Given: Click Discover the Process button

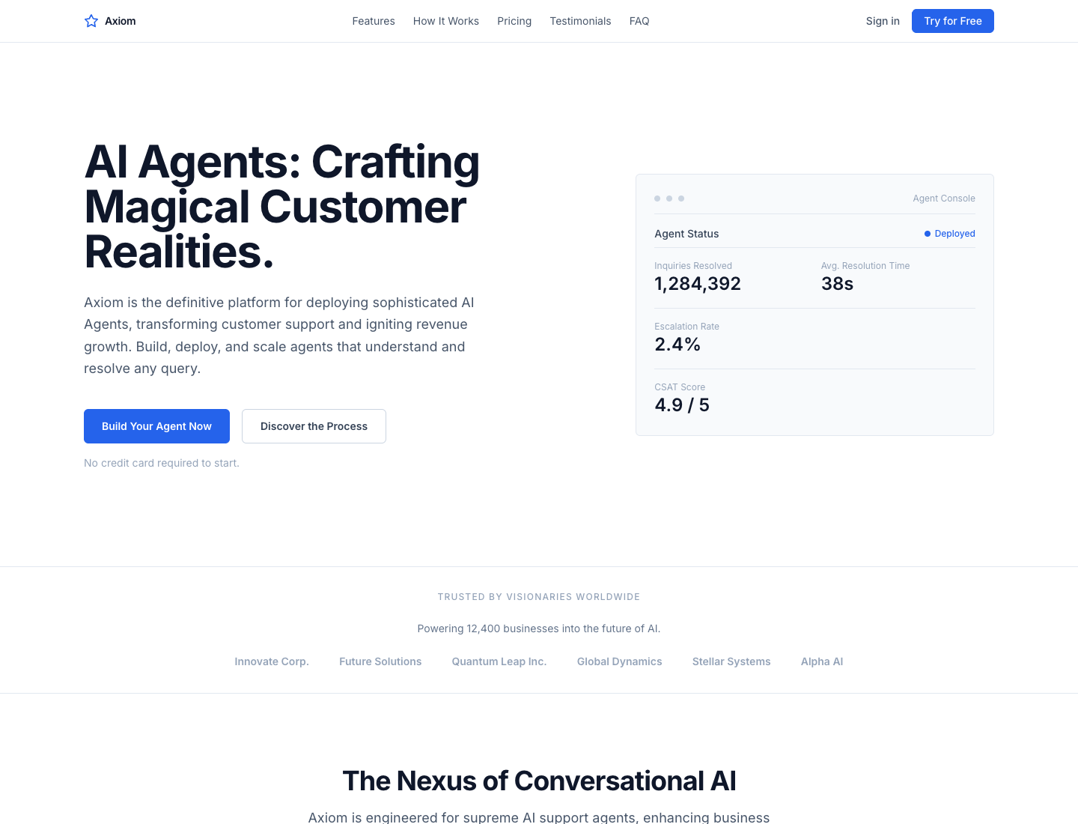Looking at the screenshot, I should [x=314, y=426].
